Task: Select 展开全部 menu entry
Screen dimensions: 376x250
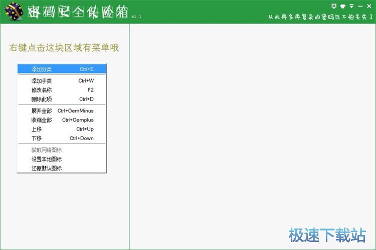Action: 62,111
